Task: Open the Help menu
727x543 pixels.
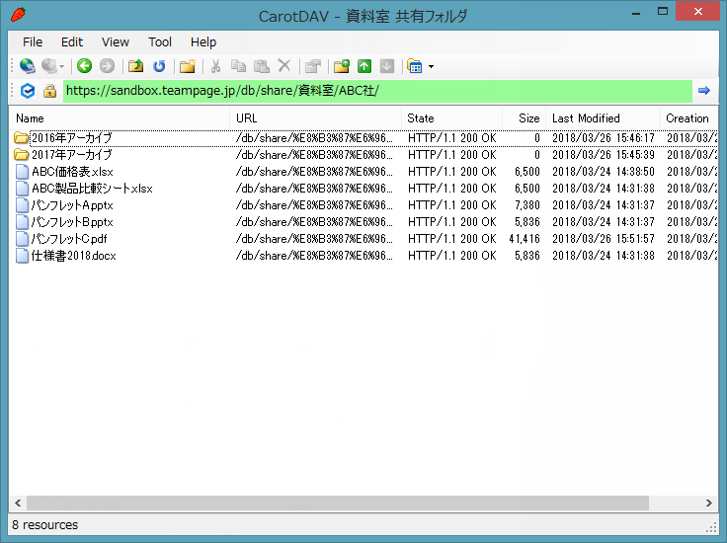Action: [203, 41]
